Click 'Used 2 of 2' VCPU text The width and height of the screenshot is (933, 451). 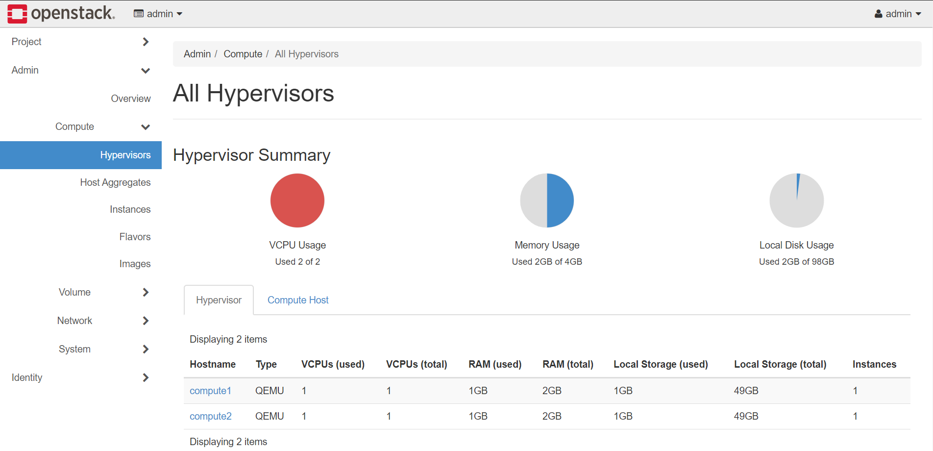[x=297, y=262]
